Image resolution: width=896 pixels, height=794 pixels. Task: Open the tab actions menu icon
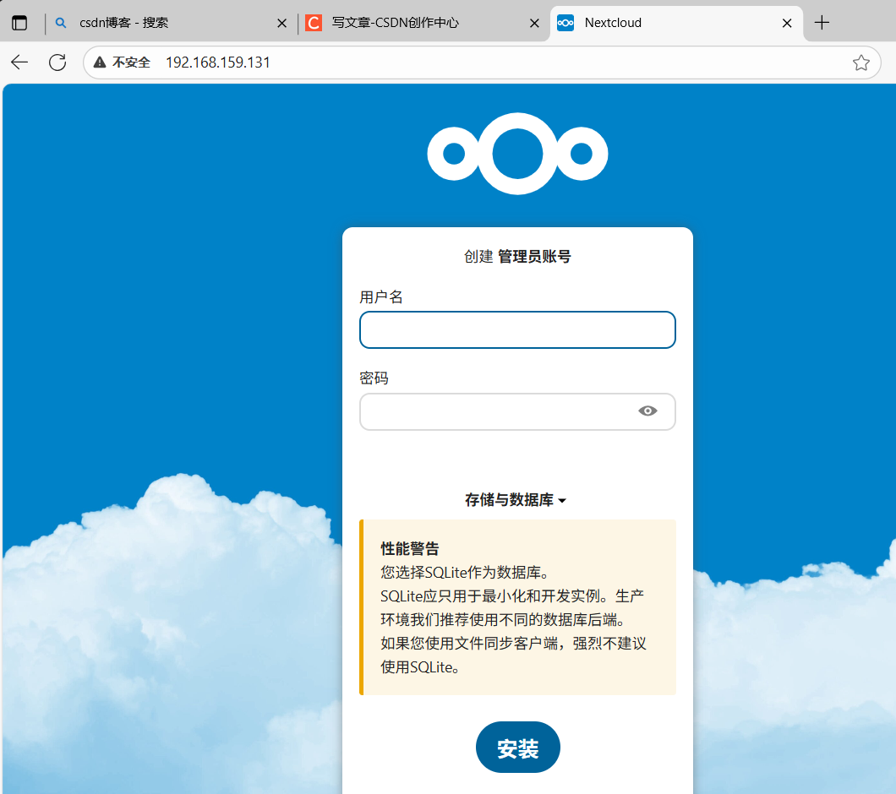19,23
